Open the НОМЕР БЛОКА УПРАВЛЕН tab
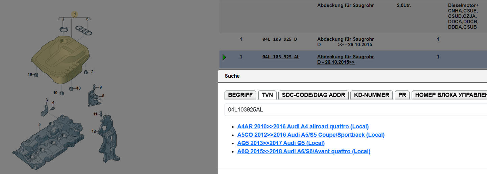The width and height of the screenshot is (487, 174). 449,95
